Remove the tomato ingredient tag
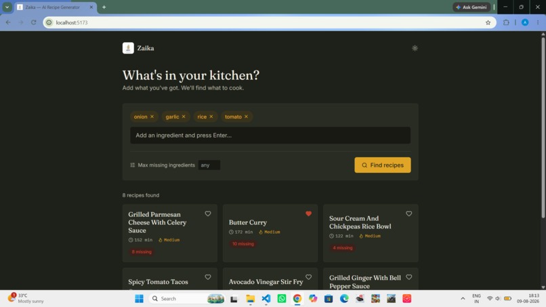The height and width of the screenshot is (307, 546). [x=246, y=117]
